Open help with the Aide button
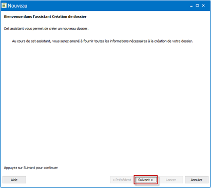 [14, 180]
